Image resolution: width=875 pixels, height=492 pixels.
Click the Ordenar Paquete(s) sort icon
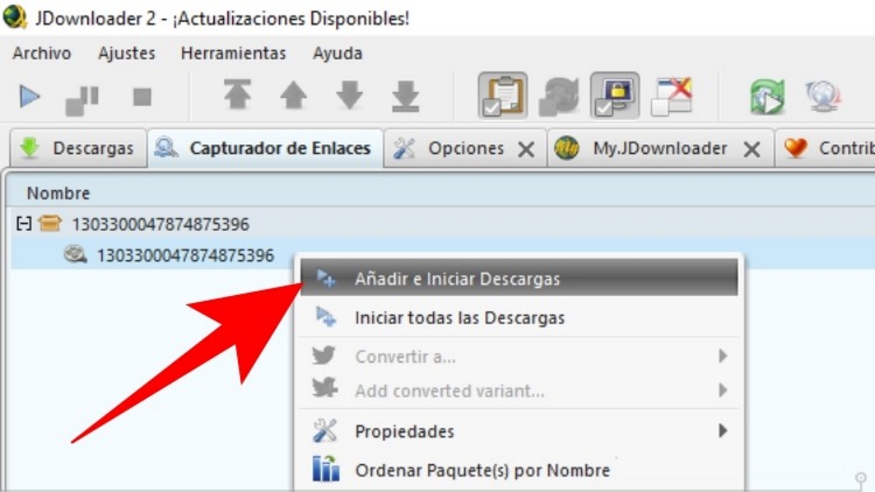tap(325, 470)
